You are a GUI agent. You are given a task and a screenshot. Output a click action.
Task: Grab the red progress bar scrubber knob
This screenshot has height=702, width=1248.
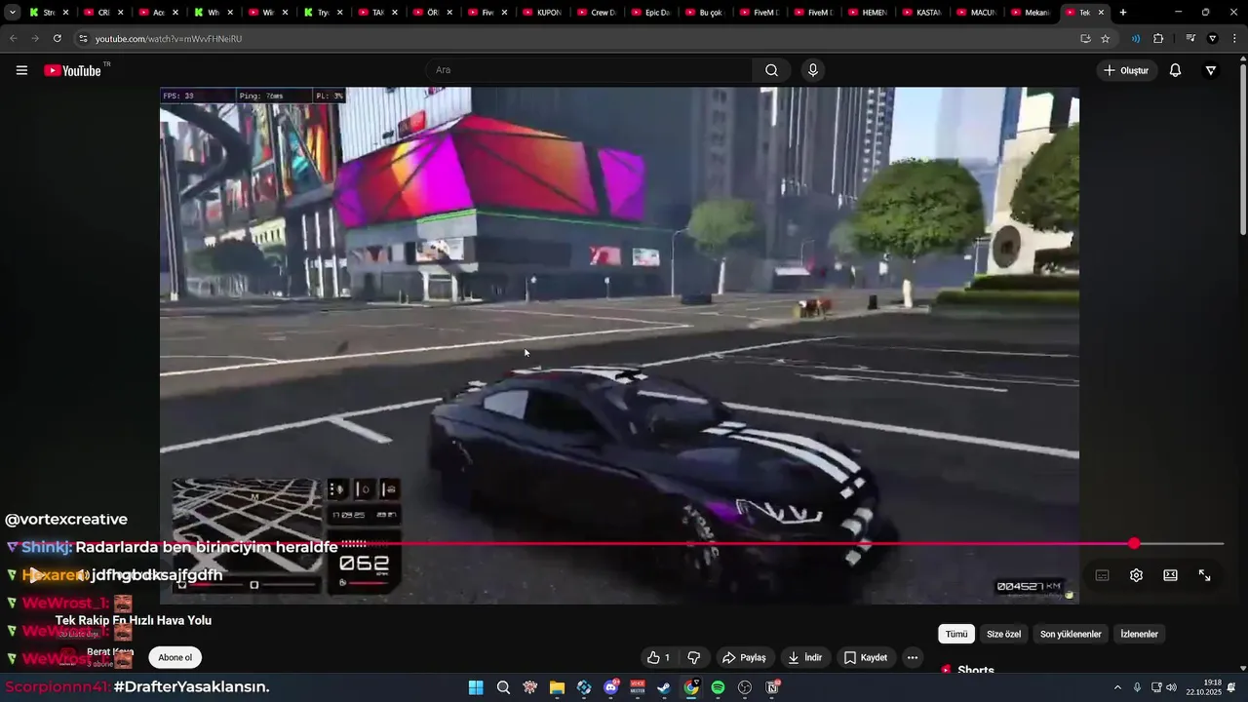pos(1134,544)
